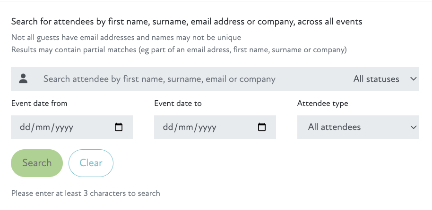Click the Event date to label
The image size is (432, 210).
[178, 104]
